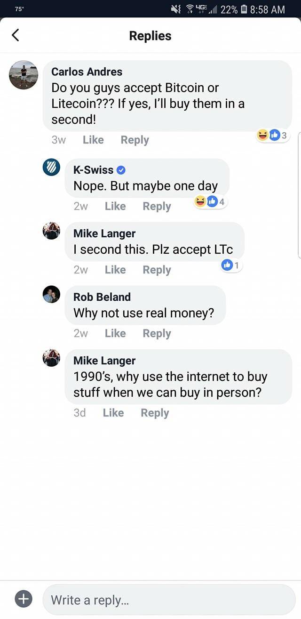Reply to Rob Beland's comment
301x619 pixels.
[157, 333]
